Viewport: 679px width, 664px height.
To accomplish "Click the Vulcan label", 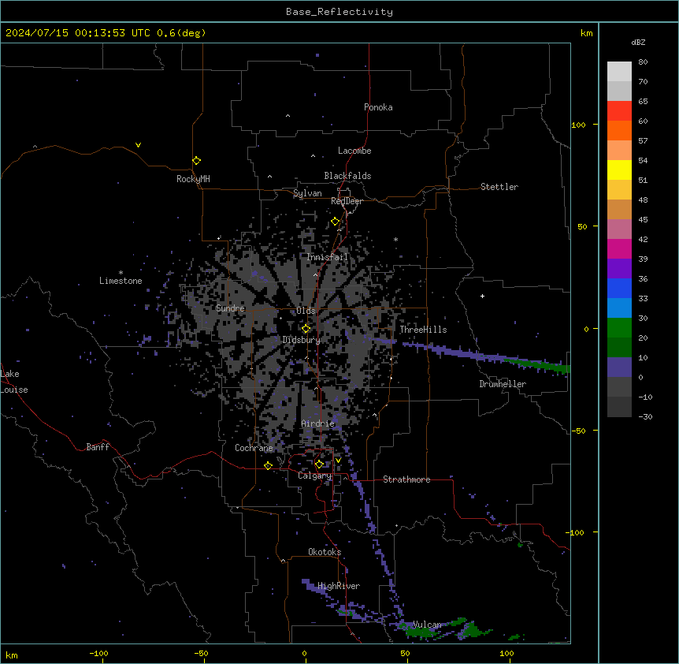I will (x=427, y=625).
